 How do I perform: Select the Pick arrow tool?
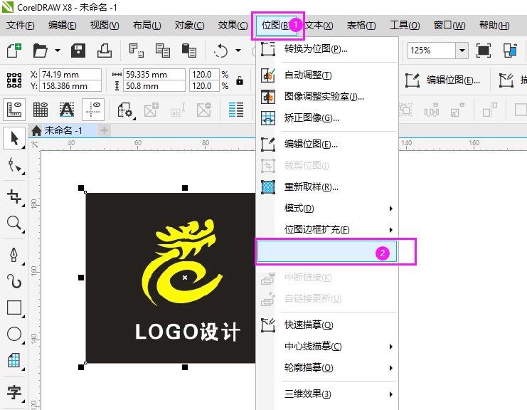[x=14, y=138]
